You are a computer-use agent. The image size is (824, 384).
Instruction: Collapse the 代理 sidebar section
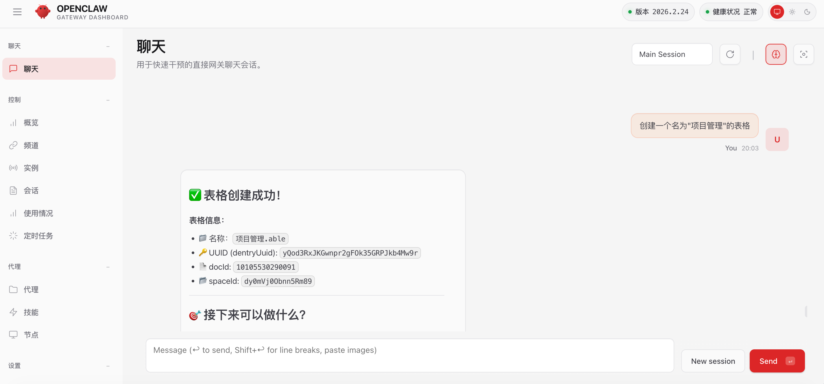[x=108, y=267]
